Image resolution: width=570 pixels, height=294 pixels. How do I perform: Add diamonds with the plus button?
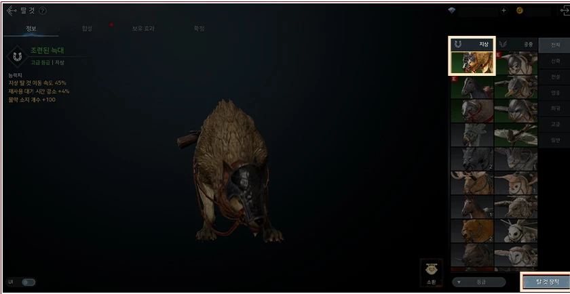(503, 11)
